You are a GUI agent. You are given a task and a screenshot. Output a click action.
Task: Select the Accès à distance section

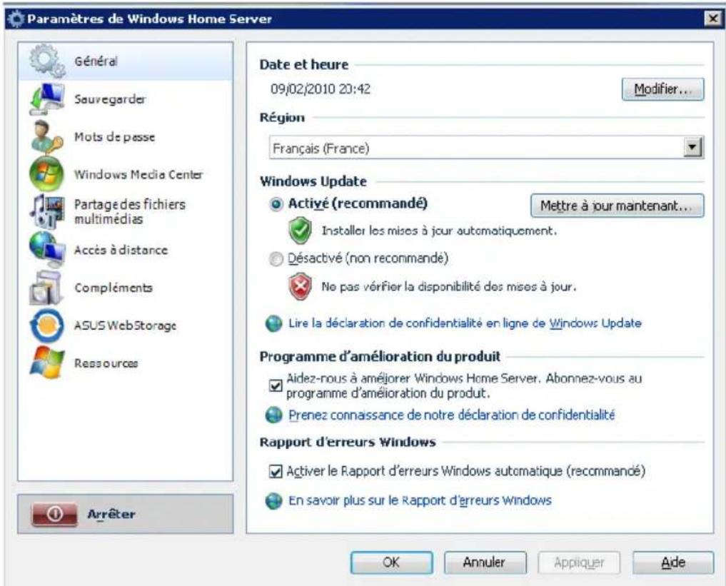click(126, 250)
